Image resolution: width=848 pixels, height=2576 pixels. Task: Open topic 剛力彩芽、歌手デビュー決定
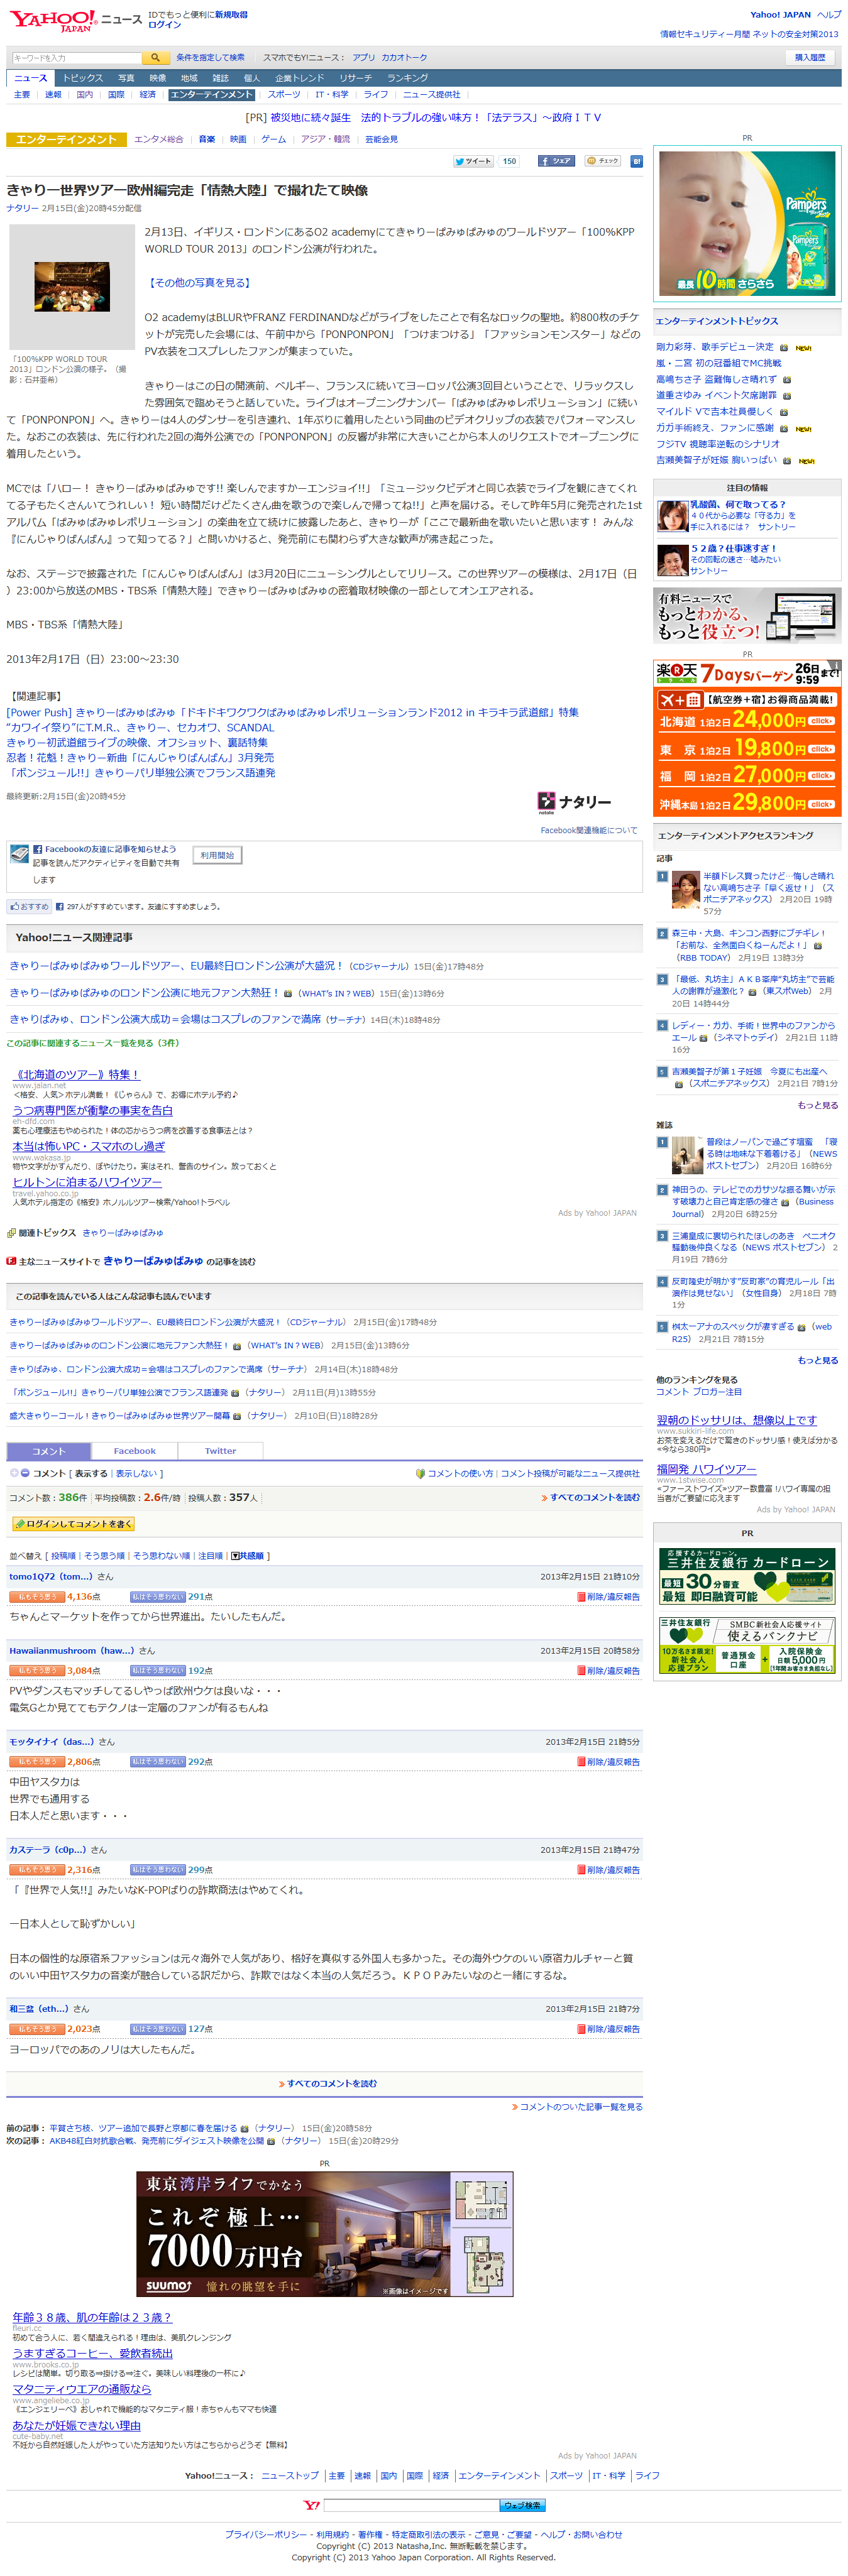click(714, 347)
